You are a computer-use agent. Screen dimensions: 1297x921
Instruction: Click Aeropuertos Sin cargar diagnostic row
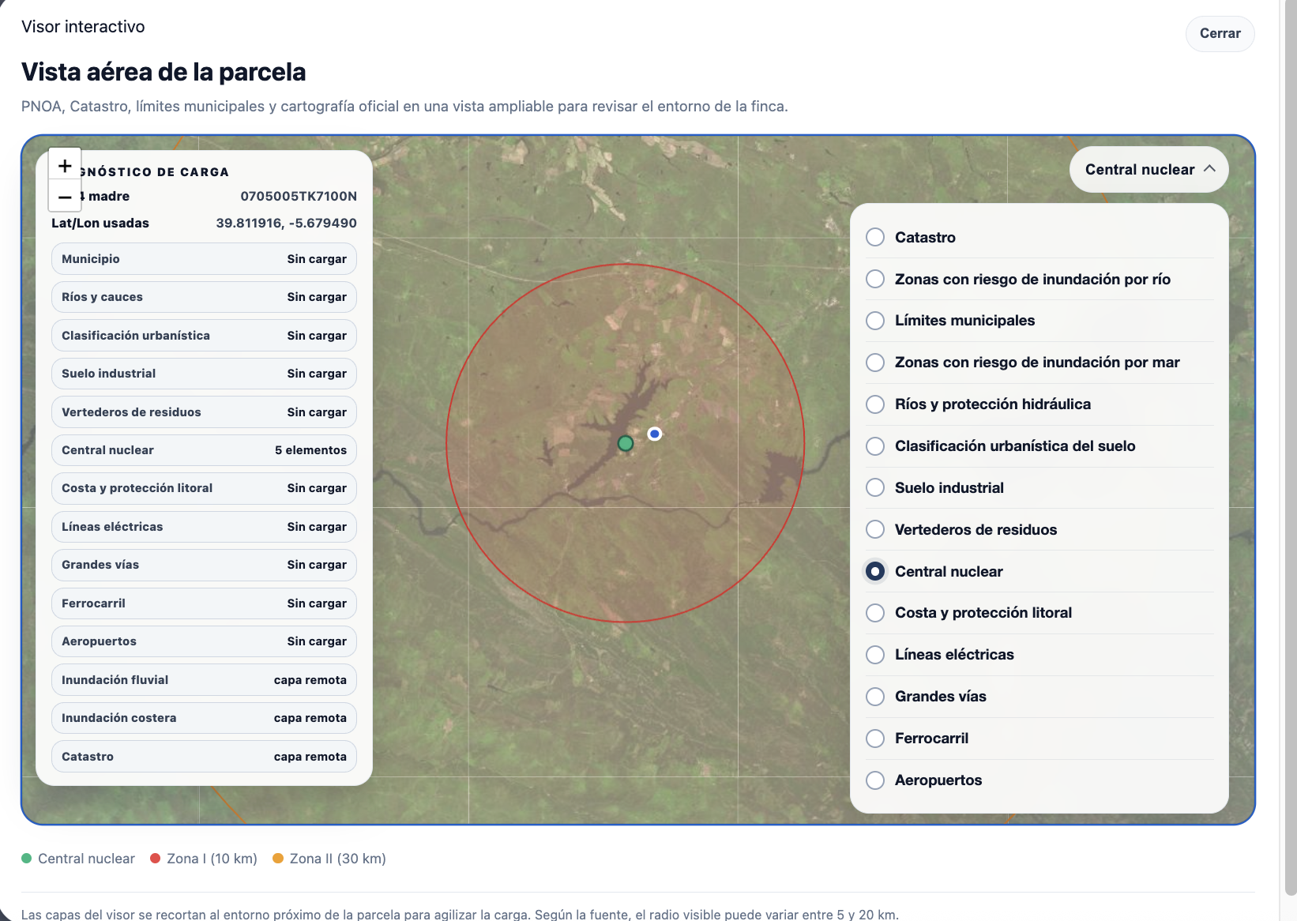(x=204, y=641)
